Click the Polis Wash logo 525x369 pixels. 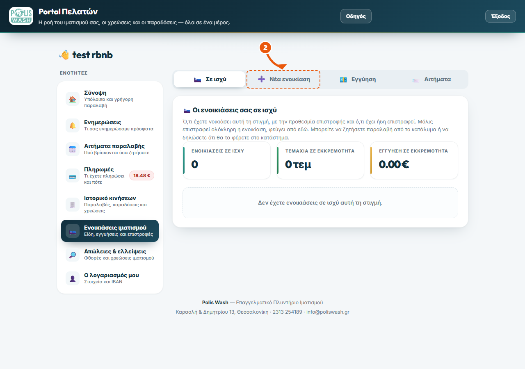(x=21, y=16)
